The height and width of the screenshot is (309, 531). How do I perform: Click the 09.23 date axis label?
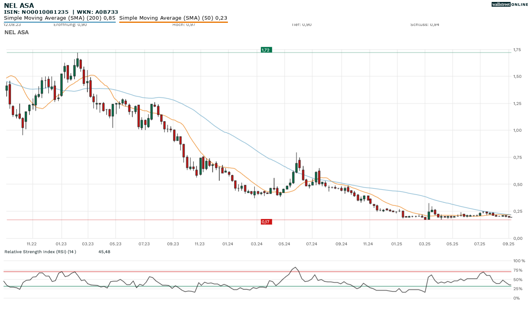tap(173, 244)
